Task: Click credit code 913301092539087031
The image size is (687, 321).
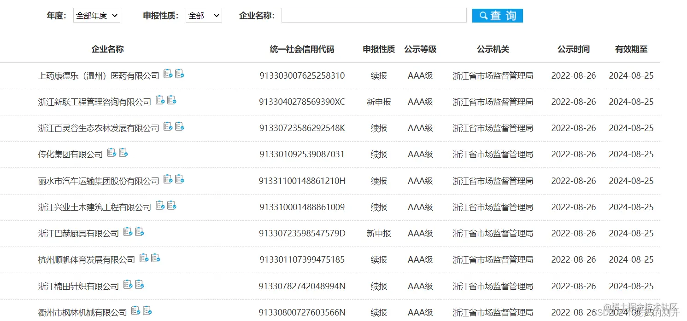Action: pyautogui.click(x=302, y=155)
